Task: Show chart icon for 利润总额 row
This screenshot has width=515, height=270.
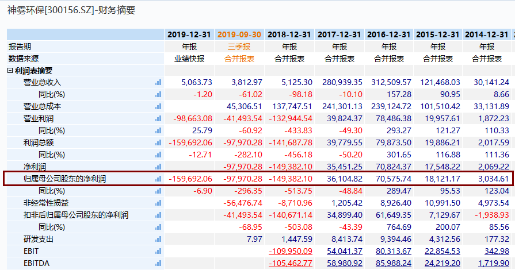Action: point(158,142)
